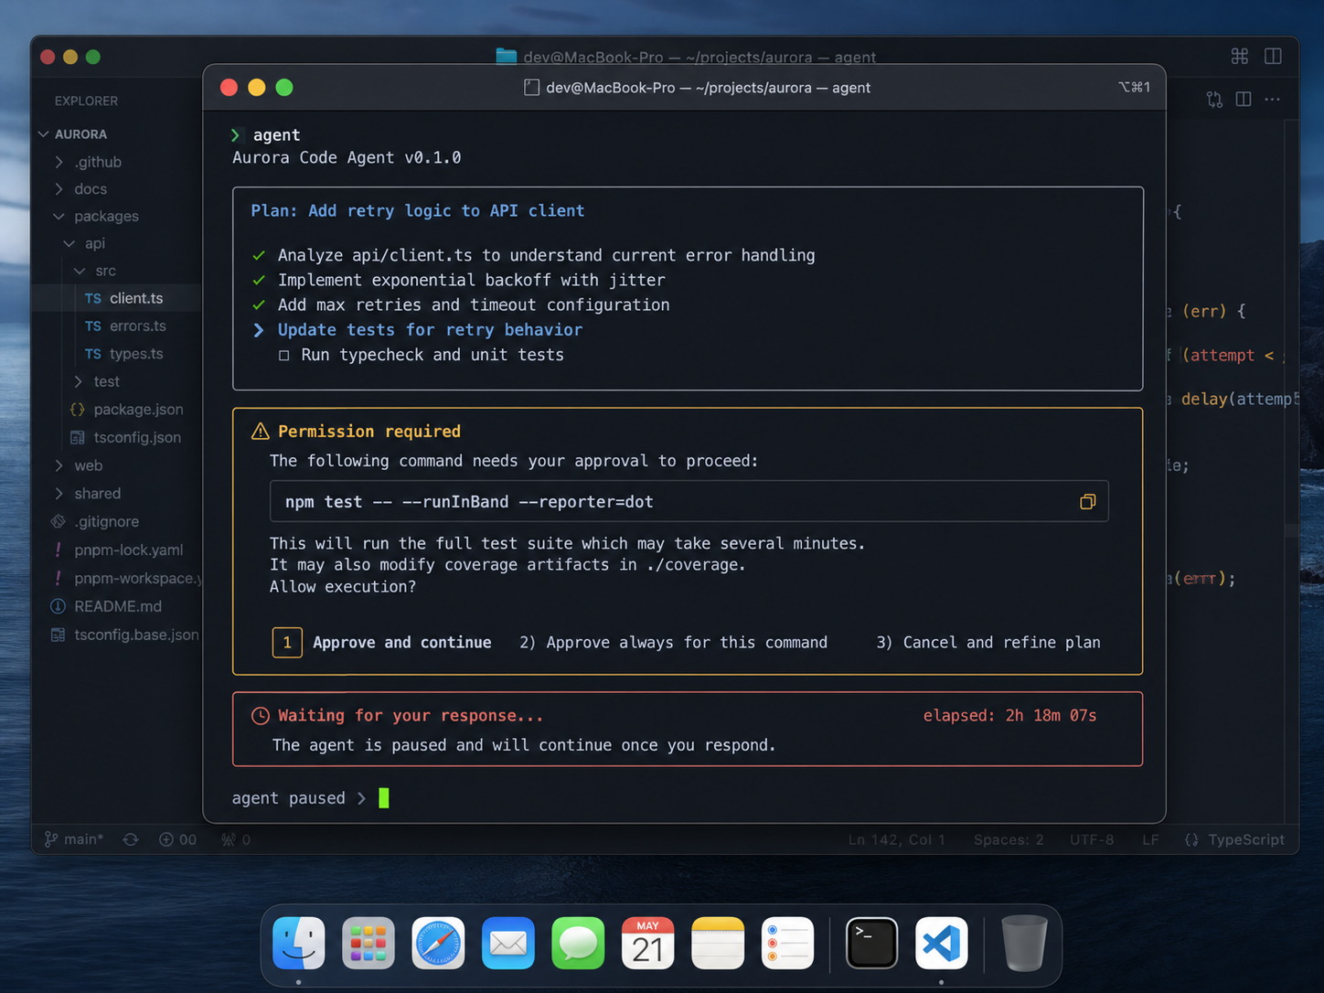Viewport: 1324px width, 993px height.
Task: Click the main* git branch indicator
Action: click(x=74, y=839)
